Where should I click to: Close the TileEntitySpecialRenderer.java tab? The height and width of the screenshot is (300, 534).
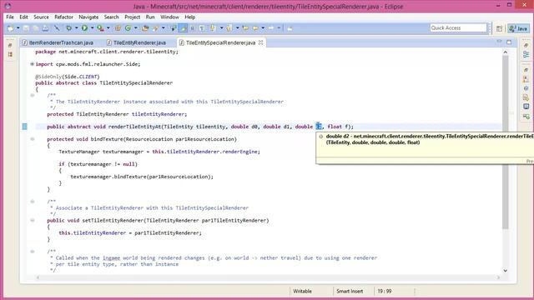tap(261, 42)
